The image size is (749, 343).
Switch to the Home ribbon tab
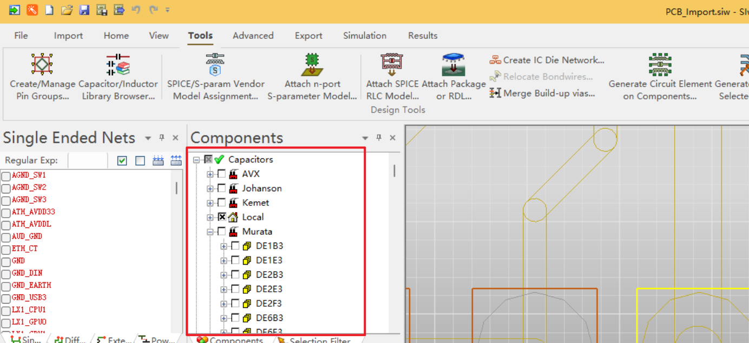(x=116, y=36)
